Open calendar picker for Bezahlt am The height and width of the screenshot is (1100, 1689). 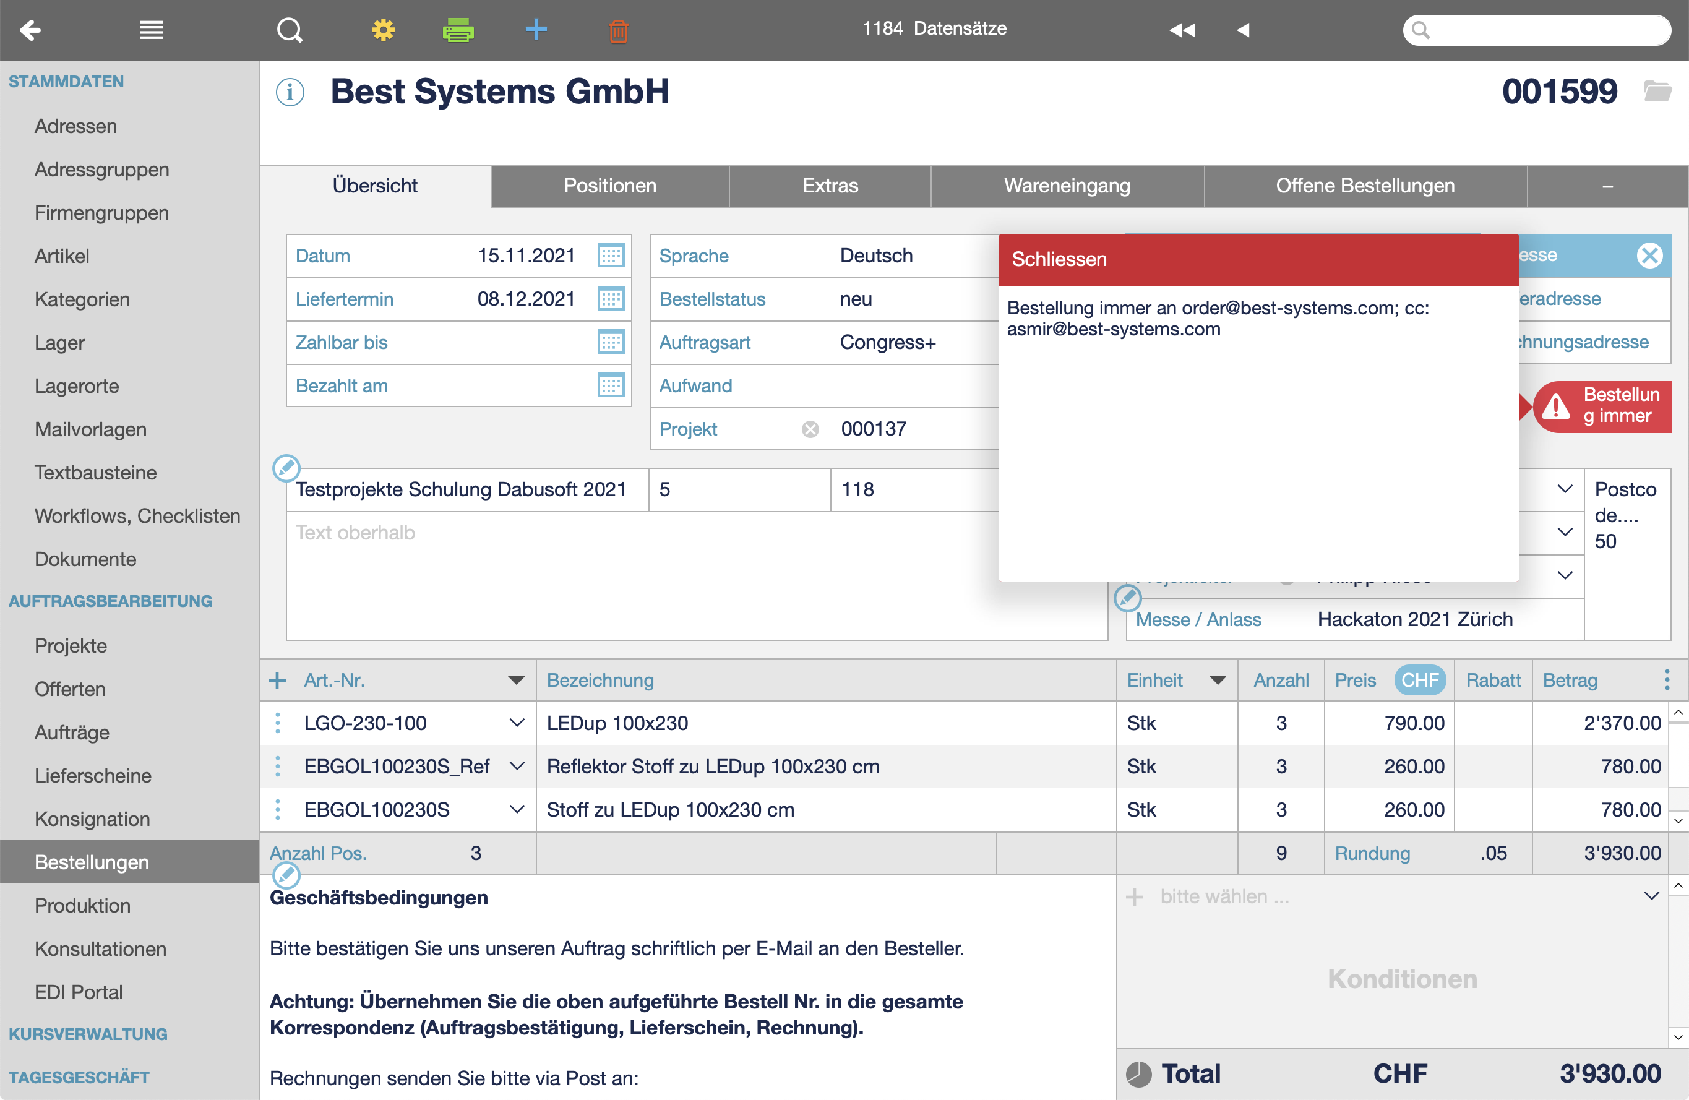[x=610, y=385]
